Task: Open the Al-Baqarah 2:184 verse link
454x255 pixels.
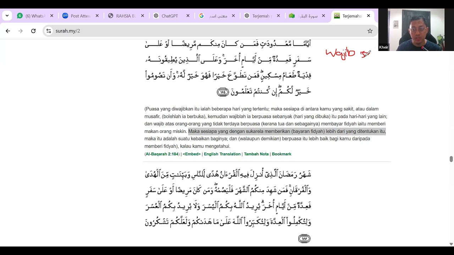Action: [x=162, y=154]
